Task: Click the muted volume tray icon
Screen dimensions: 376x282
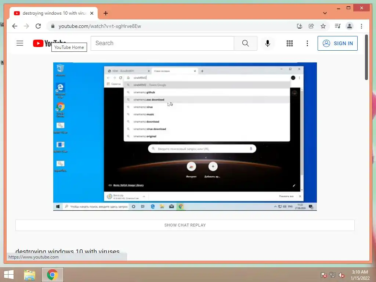Action: pyautogui.click(x=341, y=275)
